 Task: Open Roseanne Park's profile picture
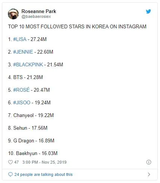(x=13, y=14)
